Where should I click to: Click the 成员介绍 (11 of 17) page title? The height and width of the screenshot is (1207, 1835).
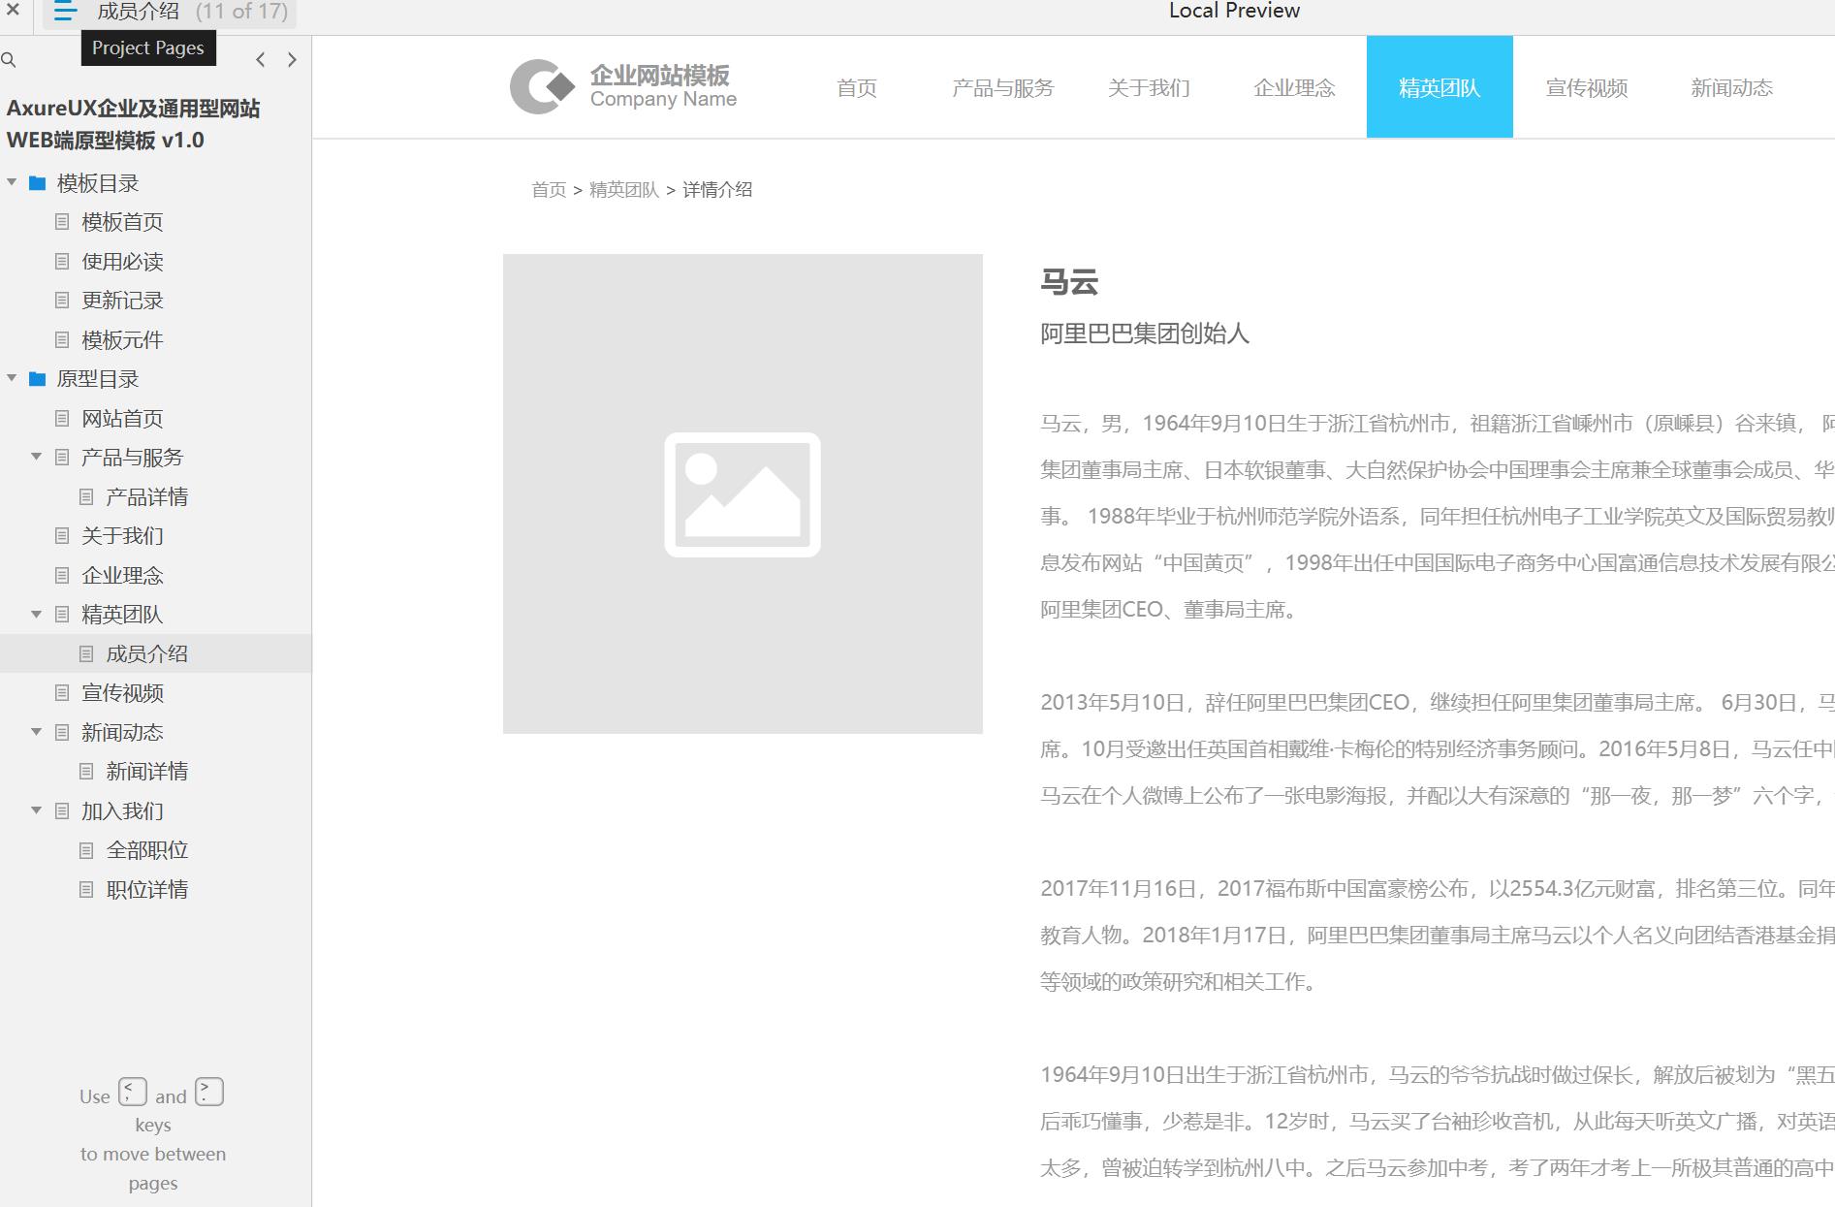[192, 12]
